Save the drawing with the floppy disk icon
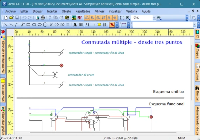This screenshot has width=200, height=140. [17, 18]
